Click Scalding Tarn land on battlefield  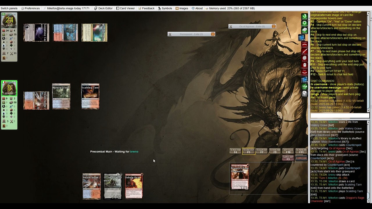(x=90, y=97)
